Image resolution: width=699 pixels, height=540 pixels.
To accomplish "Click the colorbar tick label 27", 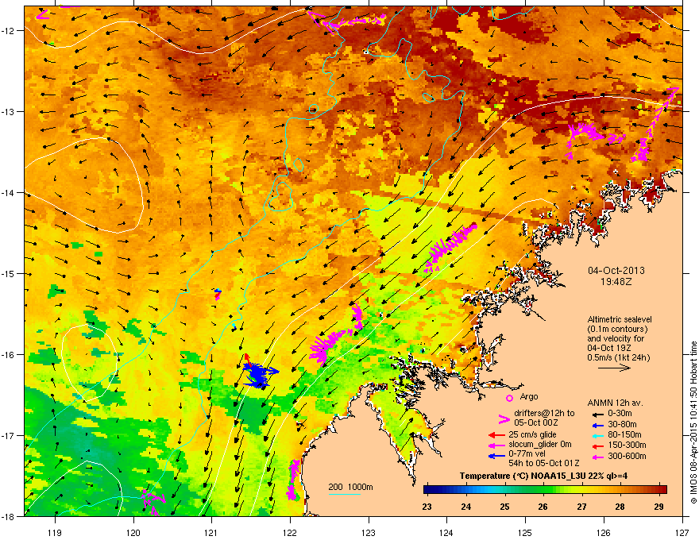I will coord(581,507).
